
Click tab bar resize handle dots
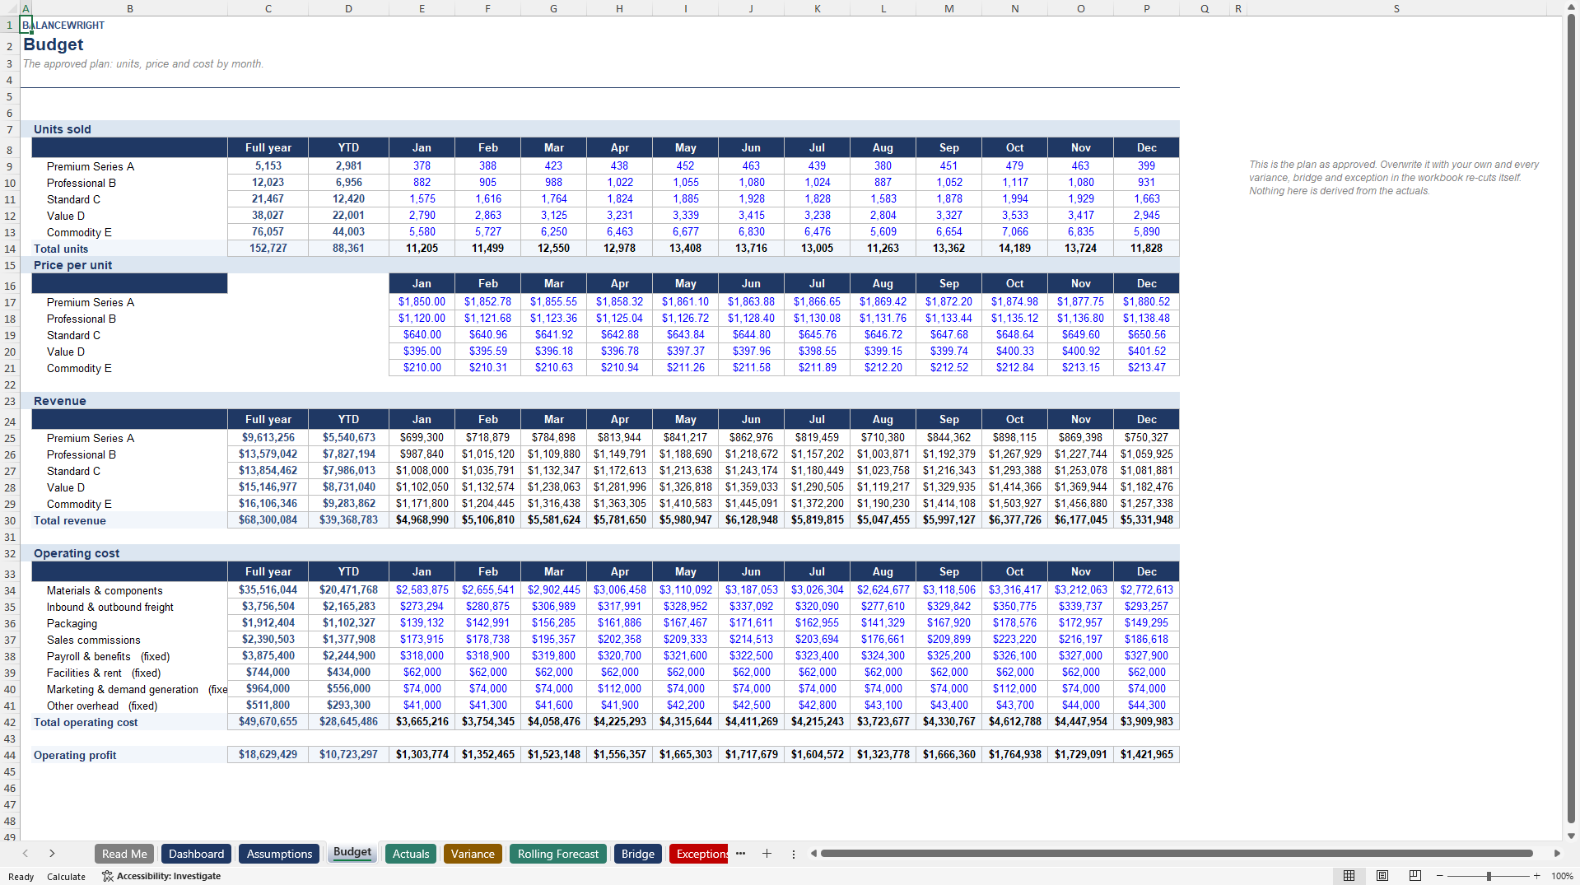(794, 854)
